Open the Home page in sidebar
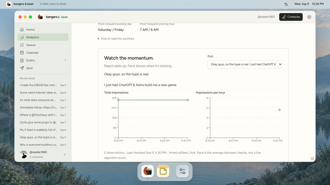This screenshot has height=185, width=330. pos(43,30)
